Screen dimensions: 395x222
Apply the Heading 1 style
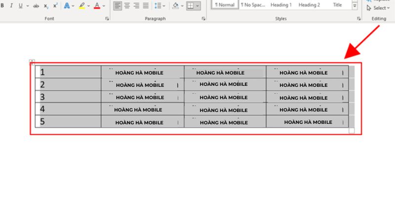coord(280,5)
